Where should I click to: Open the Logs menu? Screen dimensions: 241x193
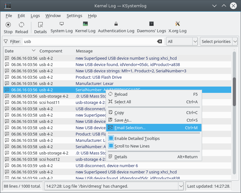(x=35, y=16)
